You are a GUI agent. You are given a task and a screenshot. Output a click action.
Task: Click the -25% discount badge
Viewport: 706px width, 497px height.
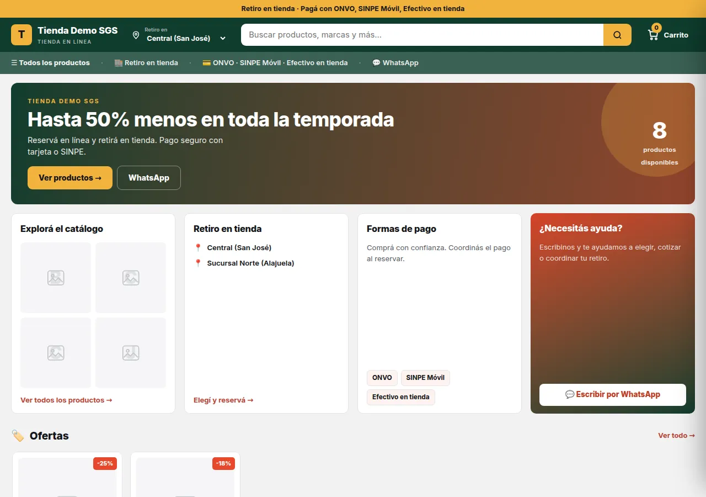coord(105,464)
